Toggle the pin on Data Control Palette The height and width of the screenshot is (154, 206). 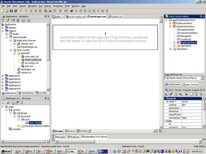201,16
